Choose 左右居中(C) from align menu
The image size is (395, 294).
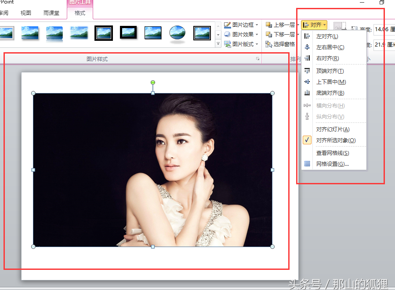[334, 47]
